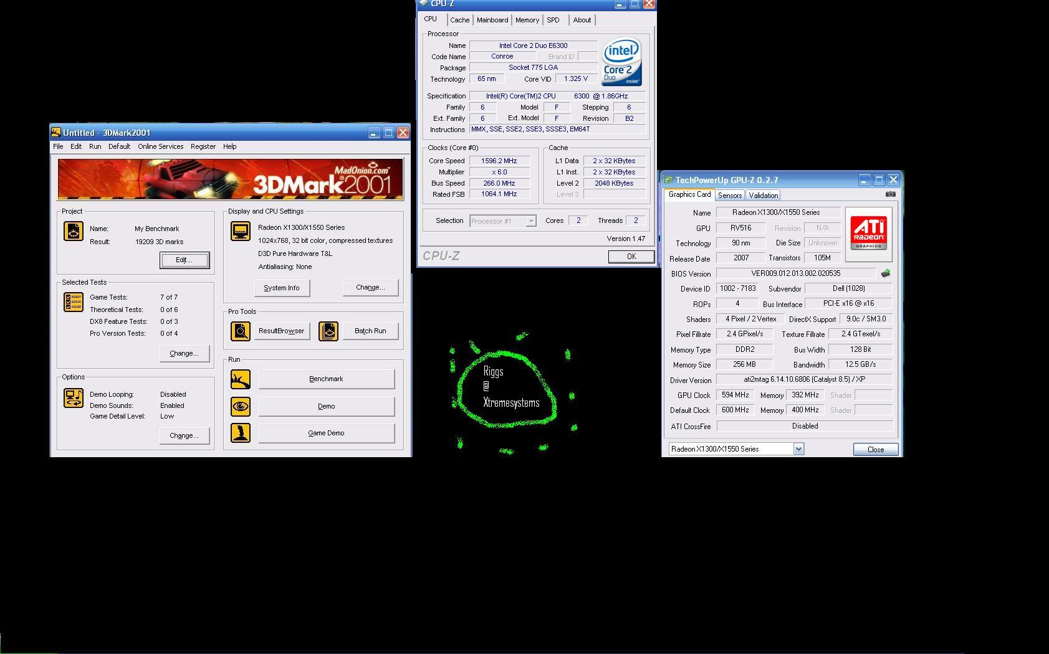Open the Processor #1 selection dropdown
This screenshot has width=1049, height=654.
(503, 220)
